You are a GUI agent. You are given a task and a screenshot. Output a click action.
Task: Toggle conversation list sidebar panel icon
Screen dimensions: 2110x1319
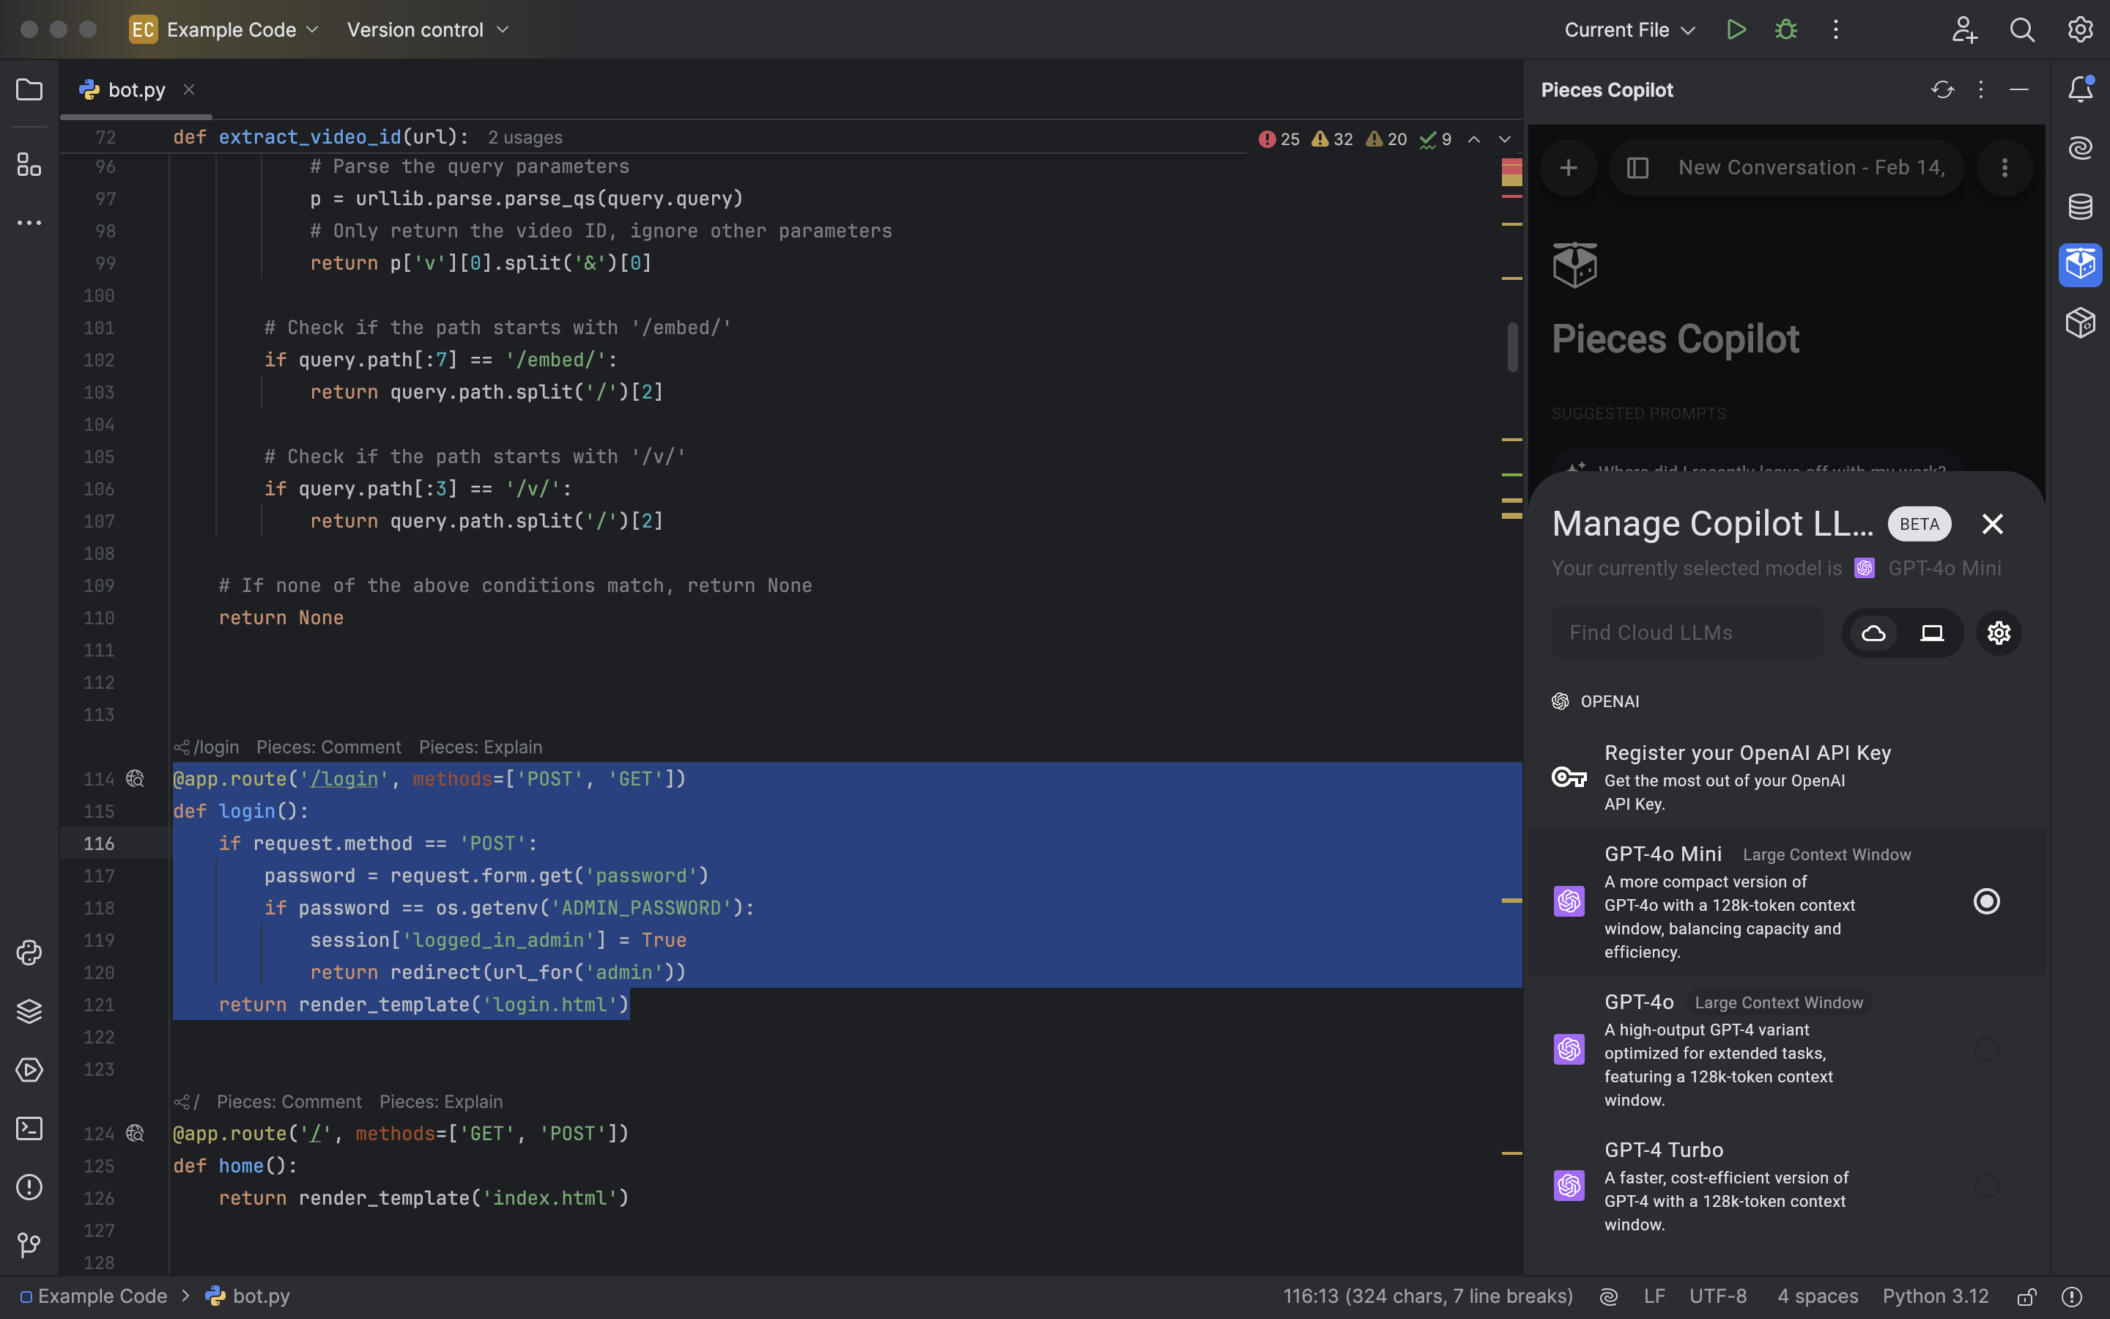tap(1637, 168)
